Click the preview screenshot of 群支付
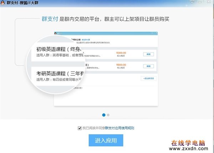The image size is (214, 153). coord(106,69)
